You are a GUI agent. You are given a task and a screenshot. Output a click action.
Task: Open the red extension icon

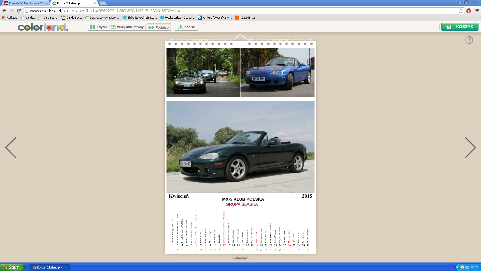point(469,11)
